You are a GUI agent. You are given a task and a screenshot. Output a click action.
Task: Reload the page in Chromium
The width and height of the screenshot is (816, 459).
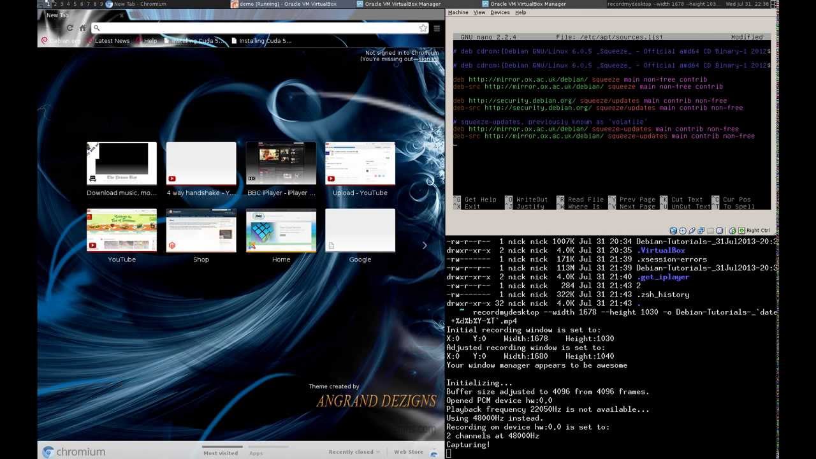coord(69,28)
